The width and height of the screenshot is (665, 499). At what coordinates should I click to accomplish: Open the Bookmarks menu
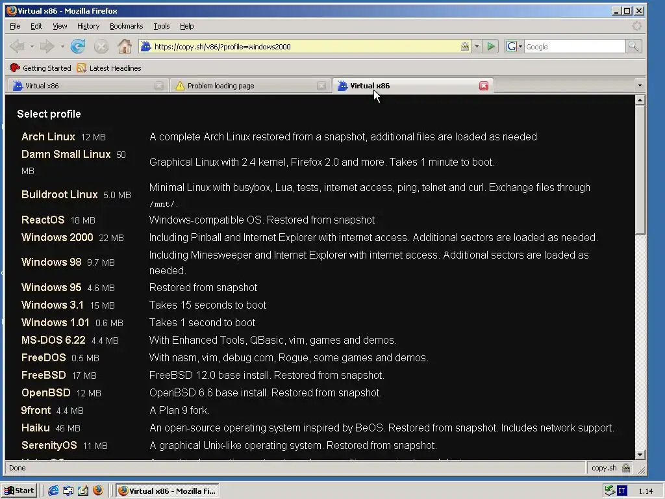(127, 26)
